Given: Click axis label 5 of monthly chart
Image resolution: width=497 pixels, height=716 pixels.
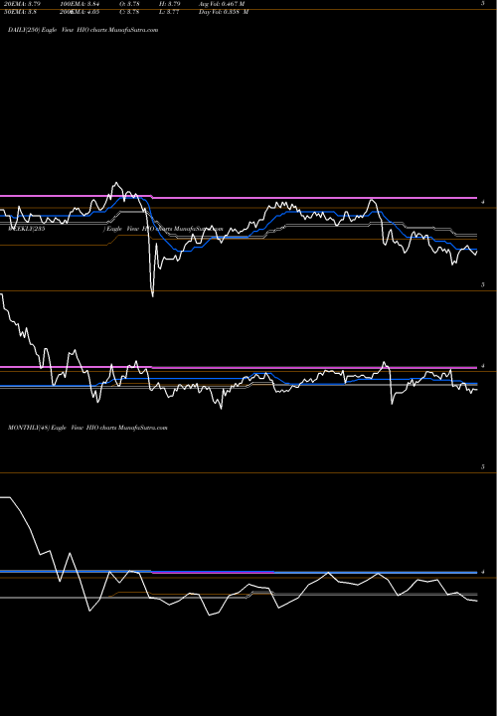Looking at the screenshot, I should (483, 467).
